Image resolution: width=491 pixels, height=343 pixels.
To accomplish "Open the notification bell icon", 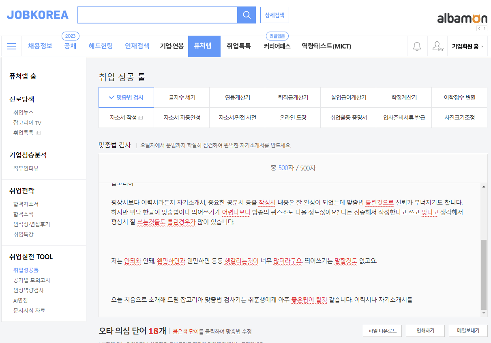I will click(x=417, y=46).
